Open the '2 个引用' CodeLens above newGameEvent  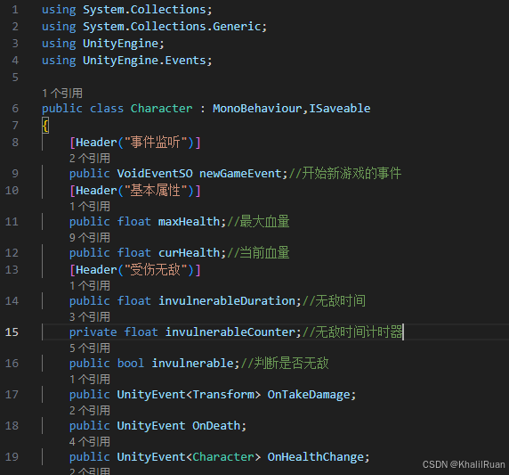pos(90,159)
